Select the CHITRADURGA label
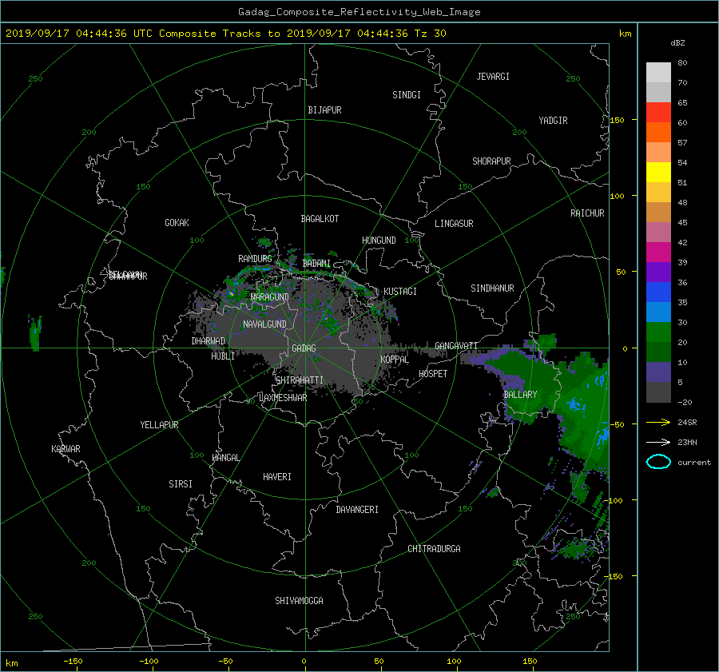The height and width of the screenshot is (672, 719). (x=434, y=549)
